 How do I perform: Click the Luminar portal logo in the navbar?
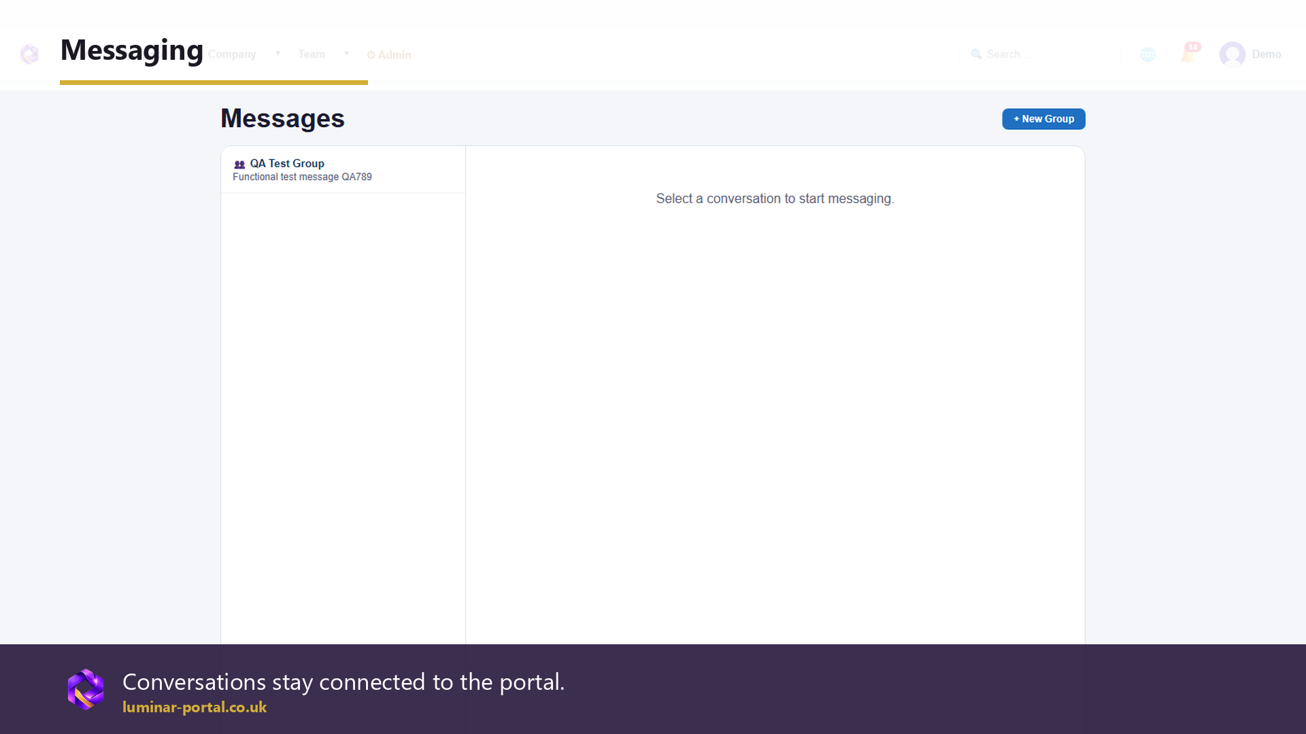[29, 54]
